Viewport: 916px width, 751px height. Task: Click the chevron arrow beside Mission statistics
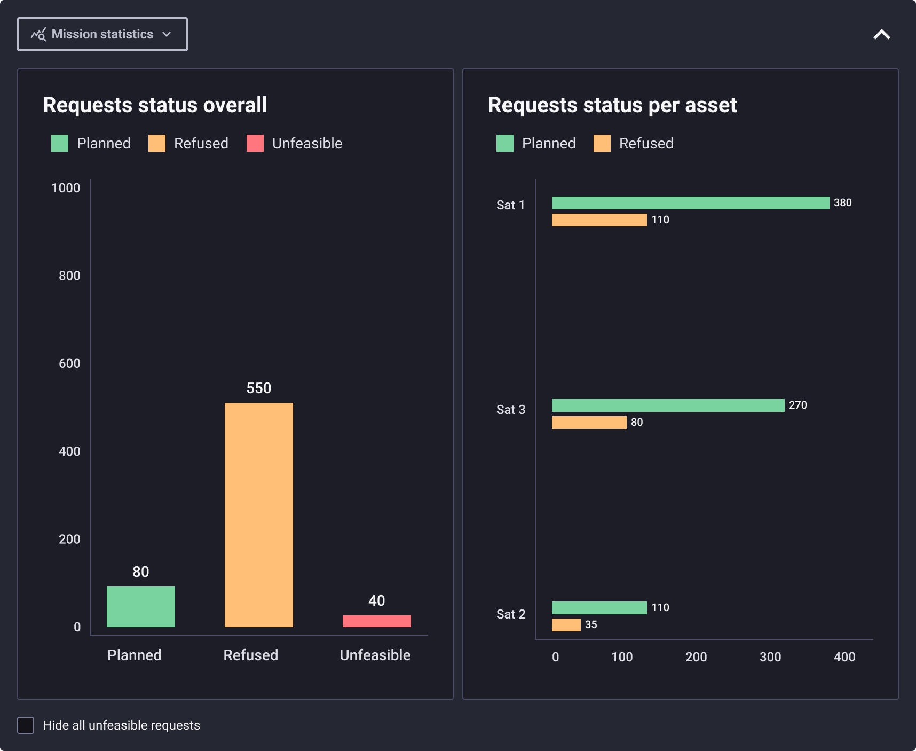pyautogui.click(x=167, y=34)
